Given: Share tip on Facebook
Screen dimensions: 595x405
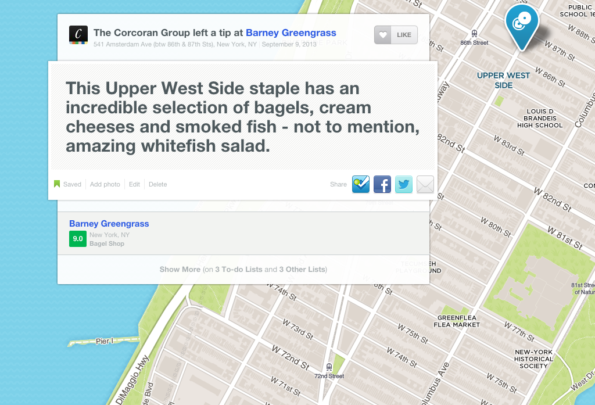Looking at the screenshot, I should point(382,184).
